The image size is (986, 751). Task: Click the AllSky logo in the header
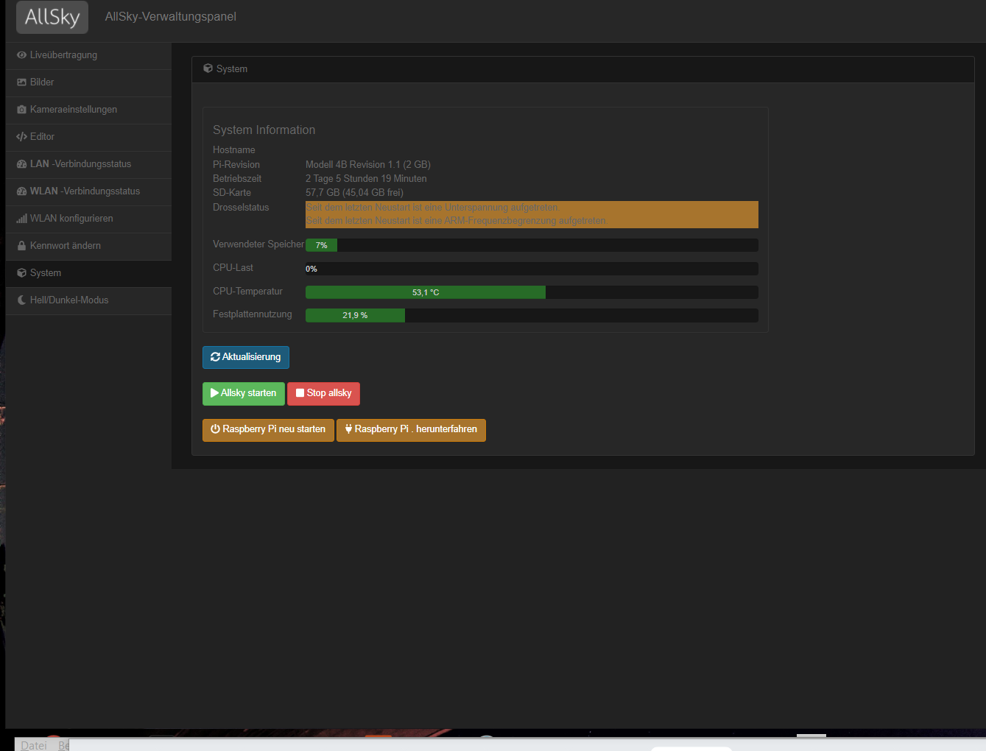pos(52,17)
